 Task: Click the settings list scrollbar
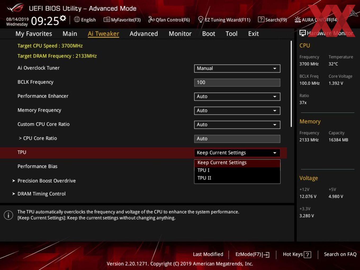click(291, 84)
